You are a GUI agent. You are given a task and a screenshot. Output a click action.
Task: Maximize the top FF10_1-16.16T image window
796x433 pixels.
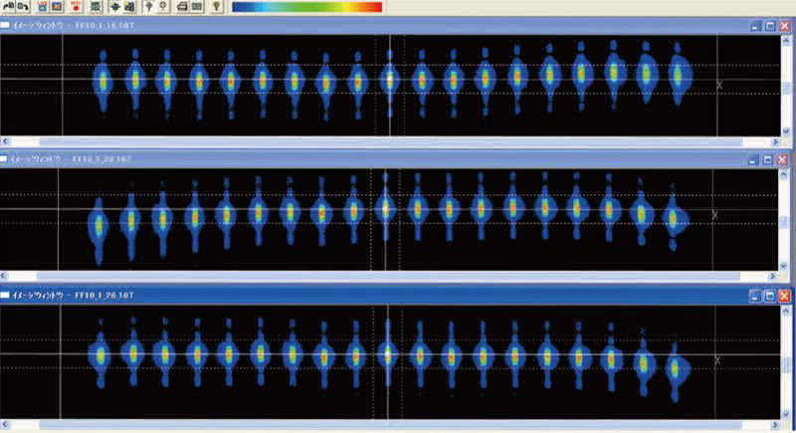coord(770,26)
